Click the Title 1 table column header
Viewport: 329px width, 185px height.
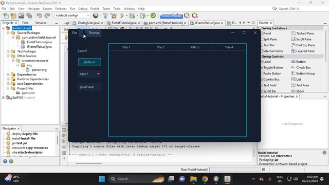(126, 47)
